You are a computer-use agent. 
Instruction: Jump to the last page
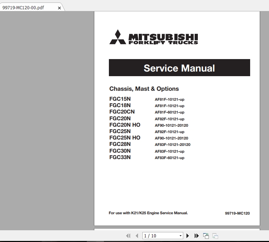(197, 236)
